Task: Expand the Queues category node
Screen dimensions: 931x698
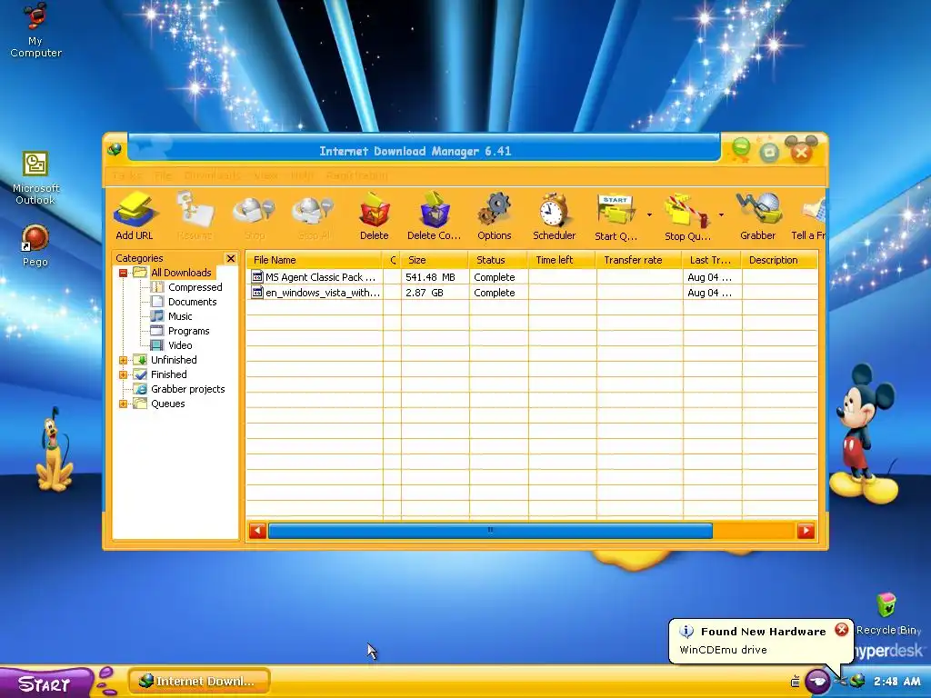Action: (123, 404)
